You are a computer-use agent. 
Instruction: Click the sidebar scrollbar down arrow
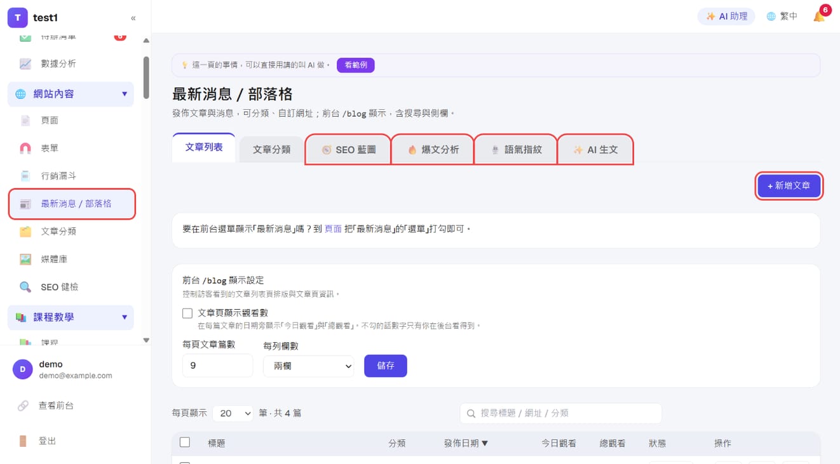146,340
